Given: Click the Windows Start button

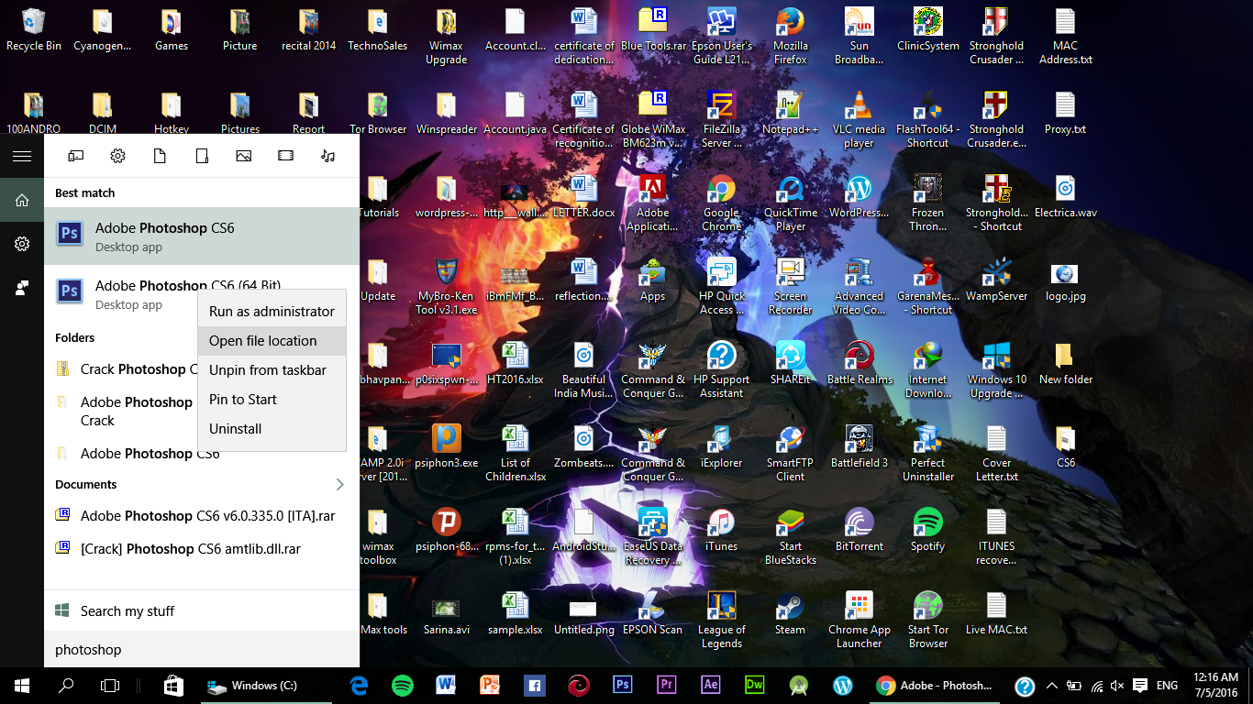Looking at the screenshot, I should [x=22, y=686].
